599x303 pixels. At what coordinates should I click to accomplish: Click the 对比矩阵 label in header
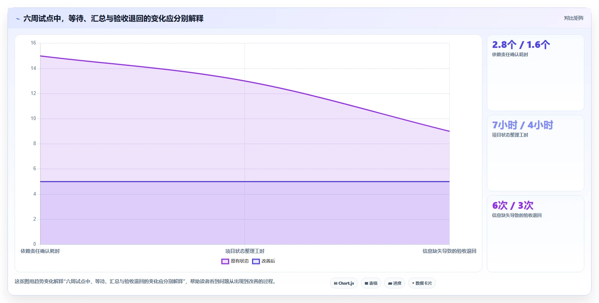tap(573, 18)
